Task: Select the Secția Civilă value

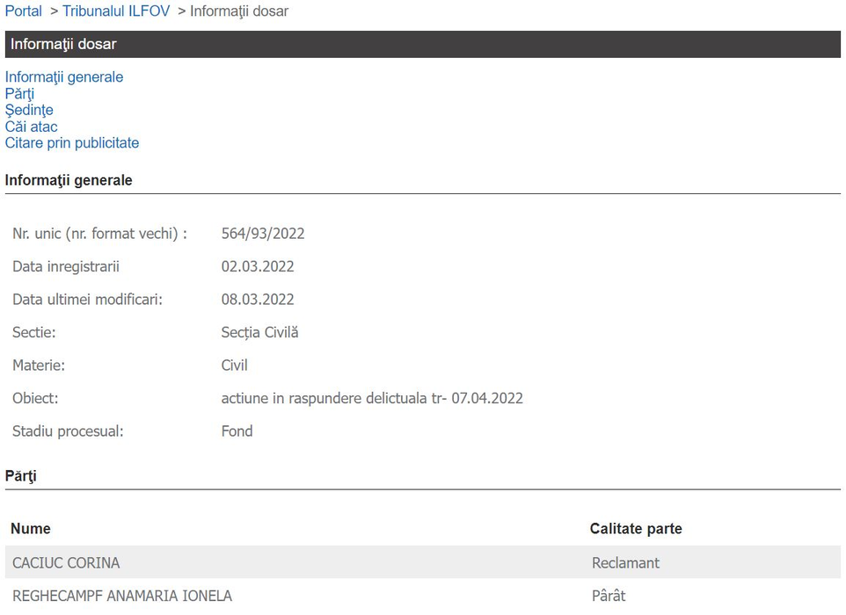Action: point(259,332)
